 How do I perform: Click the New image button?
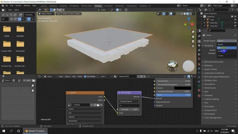click(x=27, y=80)
